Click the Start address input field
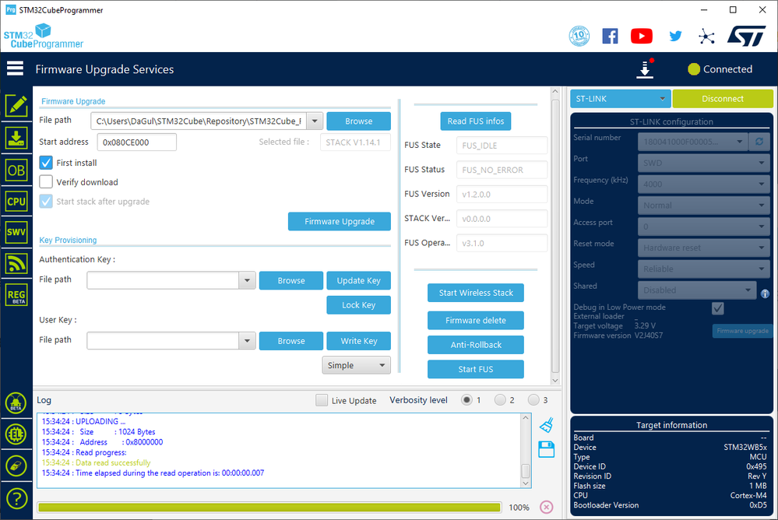The height and width of the screenshot is (520, 778). pyautogui.click(x=136, y=142)
